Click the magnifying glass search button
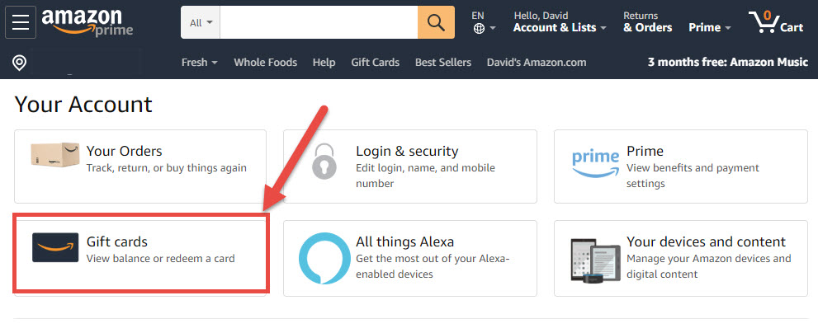The width and height of the screenshot is (818, 333). tap(436, 22)
